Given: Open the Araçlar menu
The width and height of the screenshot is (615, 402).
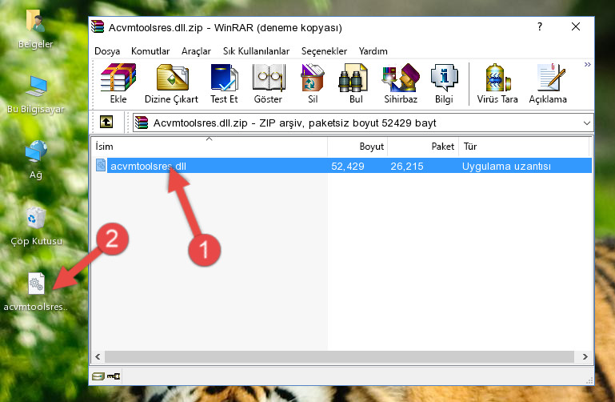Looking at the screenshot, I should (x=196, y=51).
